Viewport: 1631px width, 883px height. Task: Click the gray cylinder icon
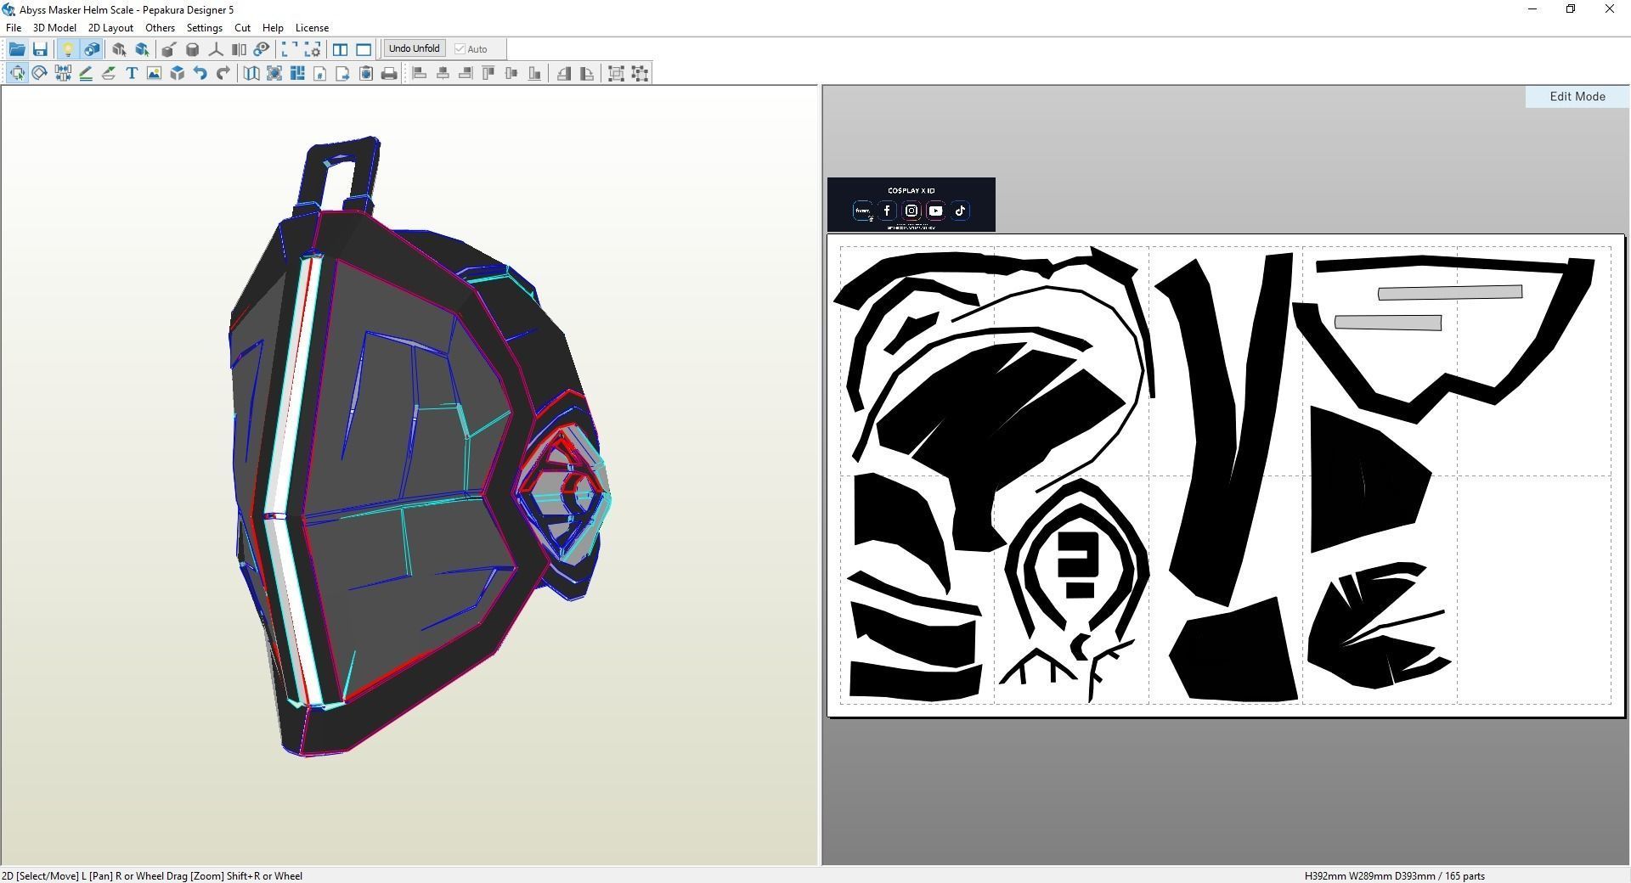click(193, 49)
